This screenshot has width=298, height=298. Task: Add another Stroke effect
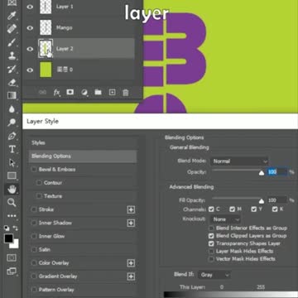[131, 209]
